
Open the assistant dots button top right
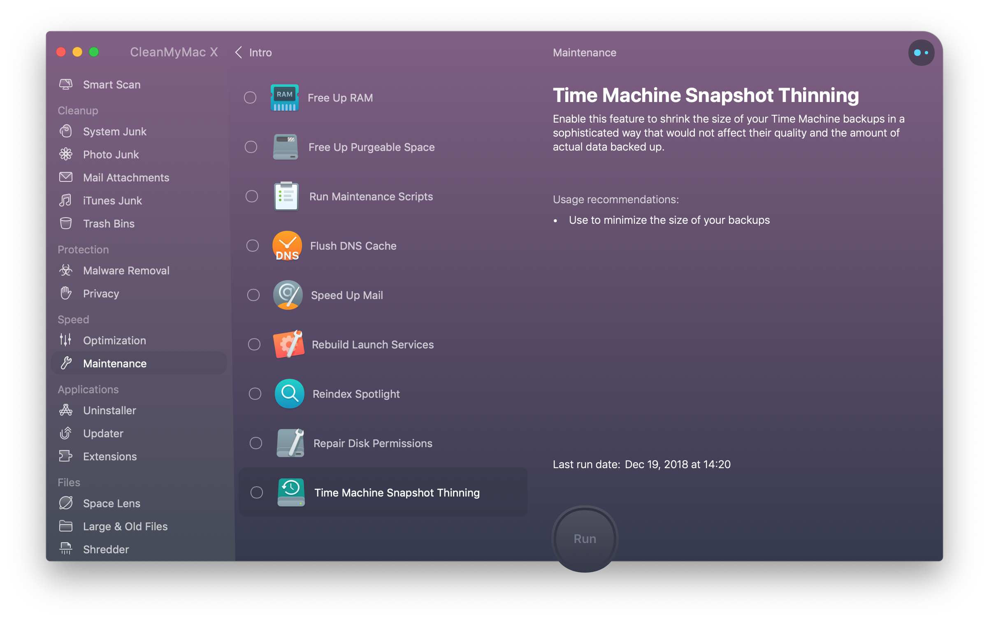[921, 53]
